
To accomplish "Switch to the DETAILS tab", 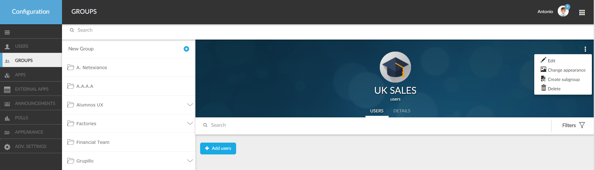I will (x=402, y=111).
